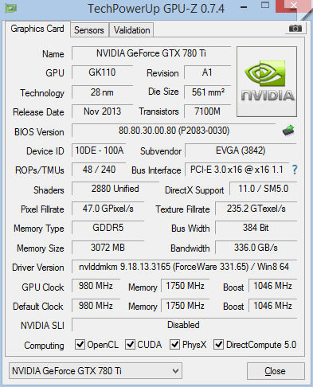Maximize the GPU-Z window
The width and height of the screenshot is (313, 387).
(265, 5)
